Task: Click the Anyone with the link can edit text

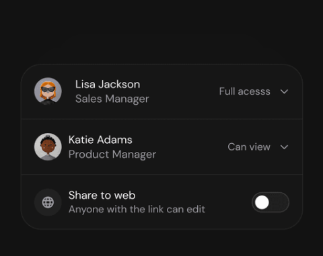Action: 137,210
